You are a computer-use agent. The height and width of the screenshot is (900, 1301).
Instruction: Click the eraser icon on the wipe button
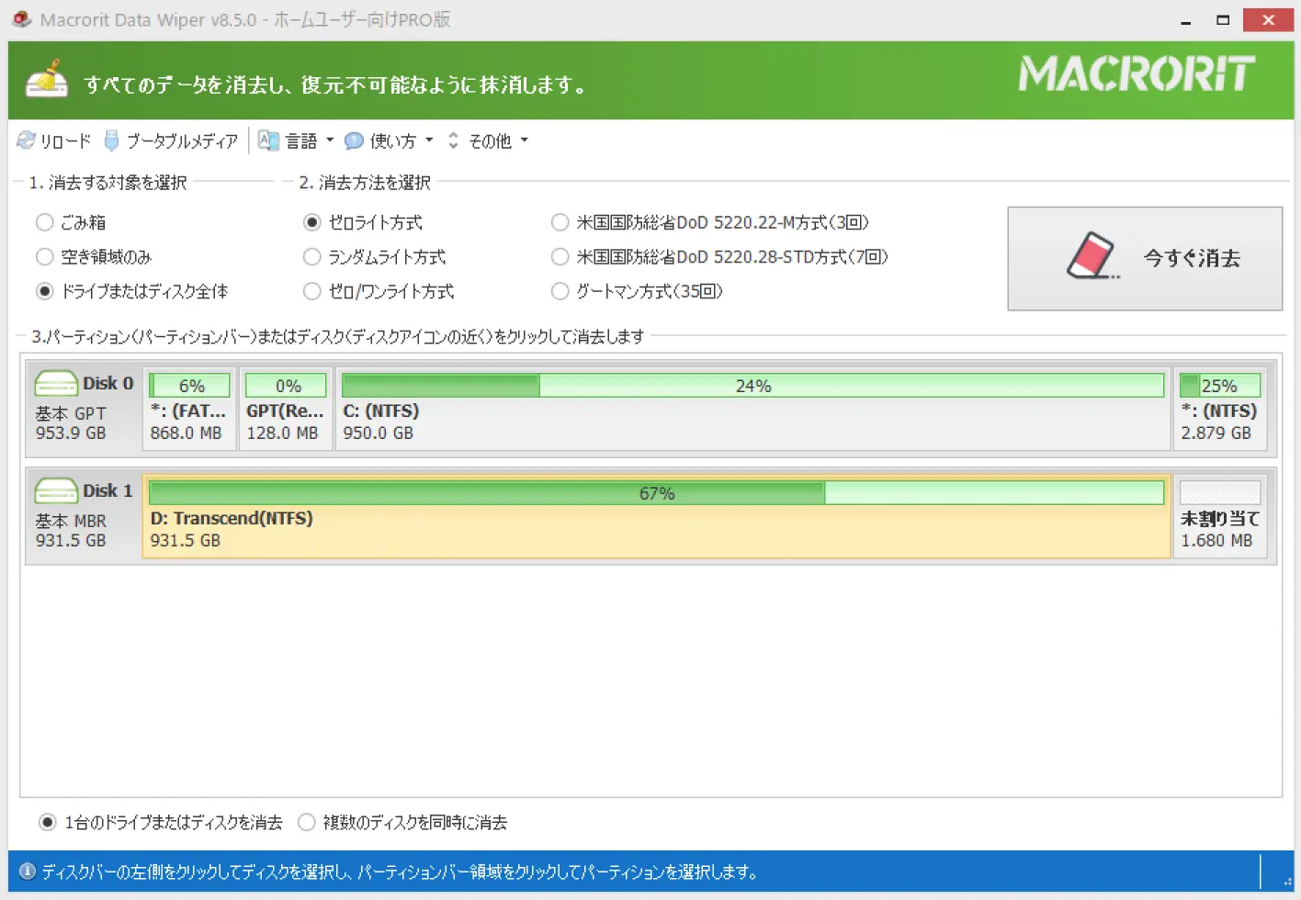(x=1092, y=255)
